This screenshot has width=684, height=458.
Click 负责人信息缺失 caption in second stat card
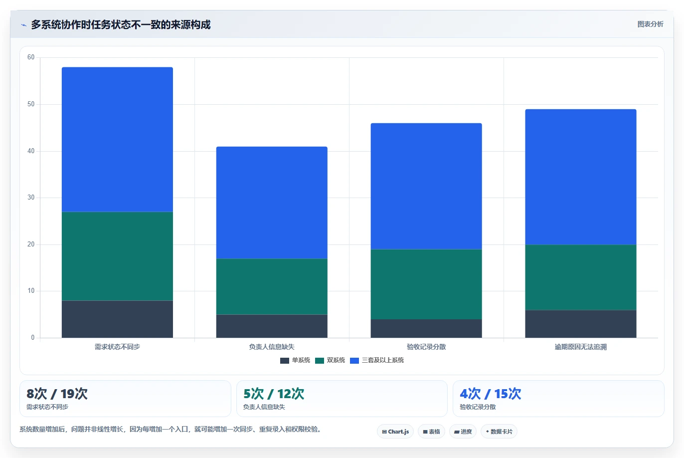[x=264, y=407]
